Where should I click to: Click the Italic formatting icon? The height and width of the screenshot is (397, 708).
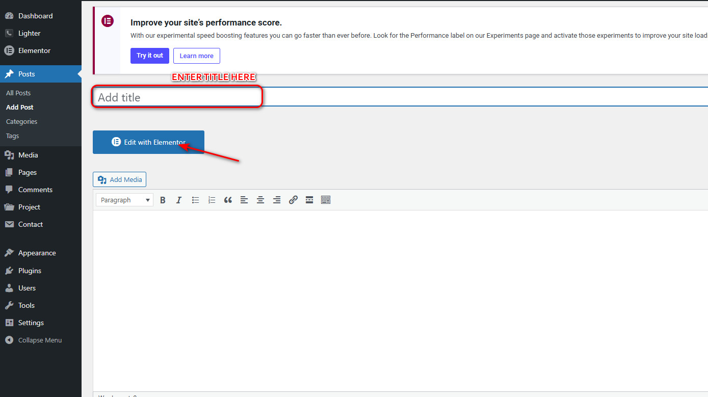pos(179,200)
